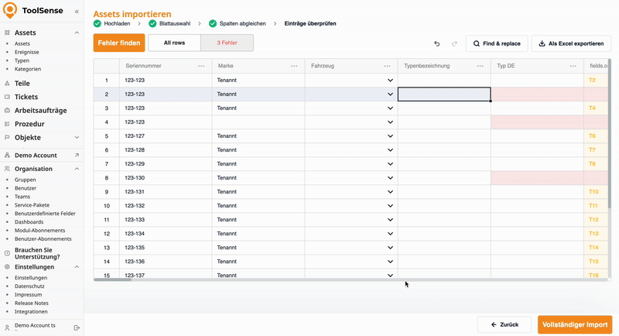Image resolution: width=619 pixels, height=336 pixels.
Task: Open Fahrzeug dropdown in row 1
Action: point(390,81)
